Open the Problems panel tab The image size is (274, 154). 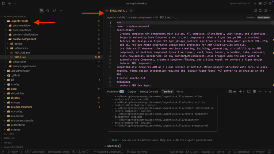tap(115, 91)
